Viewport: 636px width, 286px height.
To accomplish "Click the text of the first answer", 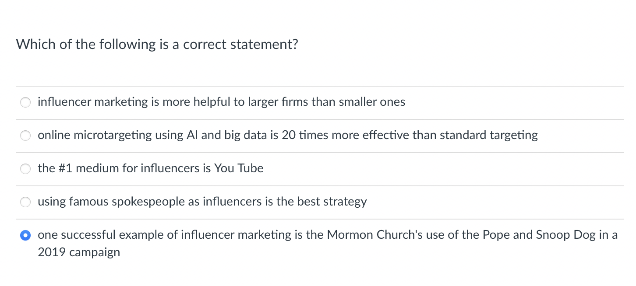I will (222, 102).
